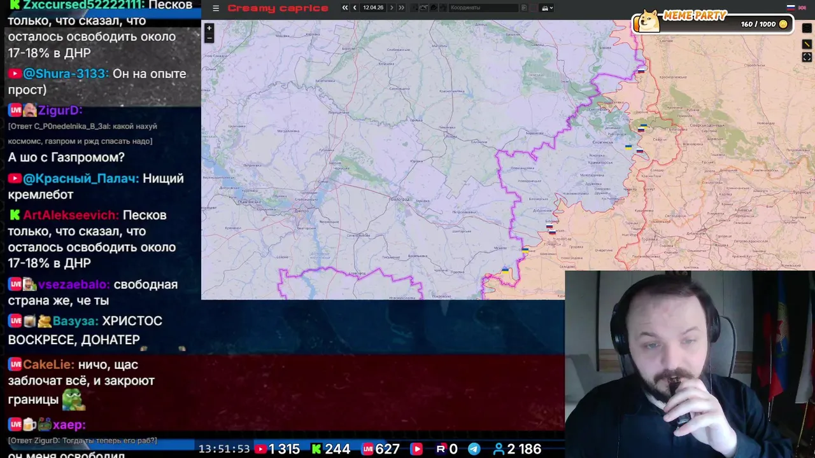Viewport: 815px width, 458px height.
Task: Click the Ukrainian flag marker at the map's bottom edge
Action: coord(505,272)
